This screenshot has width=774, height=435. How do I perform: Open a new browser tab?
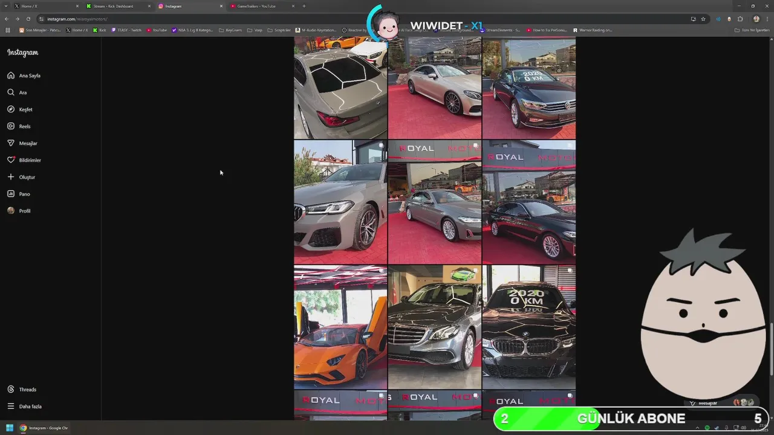click(304, 6)
